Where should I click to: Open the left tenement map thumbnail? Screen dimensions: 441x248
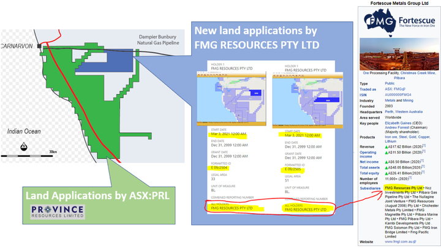tap(229, 91)
